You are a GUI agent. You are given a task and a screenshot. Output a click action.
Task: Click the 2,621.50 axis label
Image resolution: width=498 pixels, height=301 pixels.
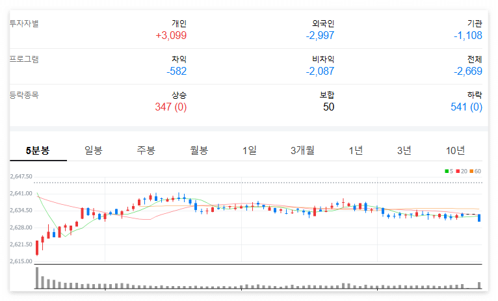coord(21,244)
